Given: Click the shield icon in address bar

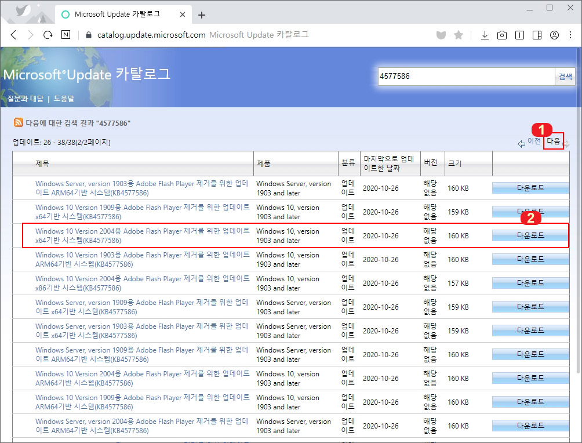Looking at the screenshot, I should tap(441, 35).
